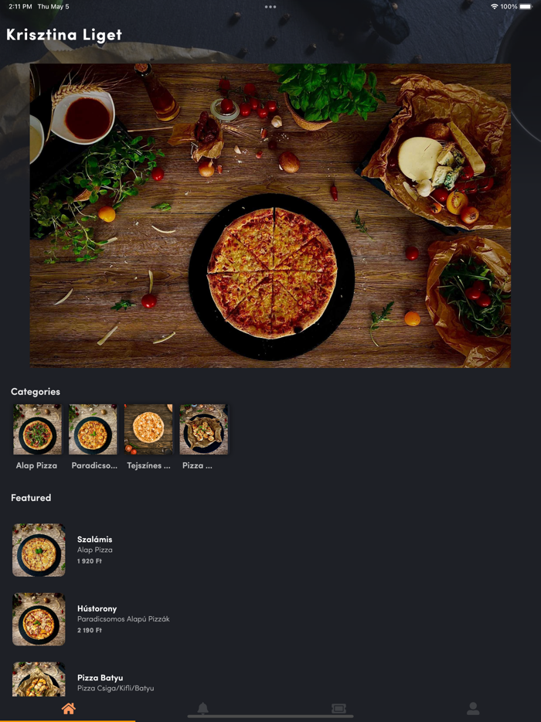Viewport: 541px width, 722px height.
Task: Open the notifications bell tab
Action: (202, 708)
